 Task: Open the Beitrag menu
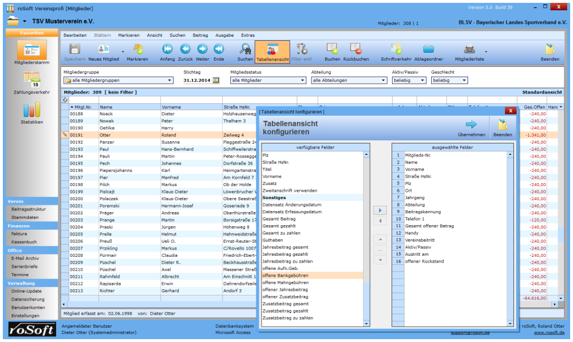[200, 35]
